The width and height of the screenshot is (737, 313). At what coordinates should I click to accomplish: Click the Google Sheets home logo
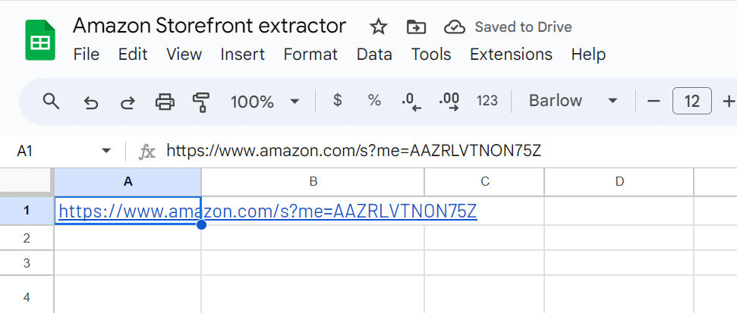[36, 40]
